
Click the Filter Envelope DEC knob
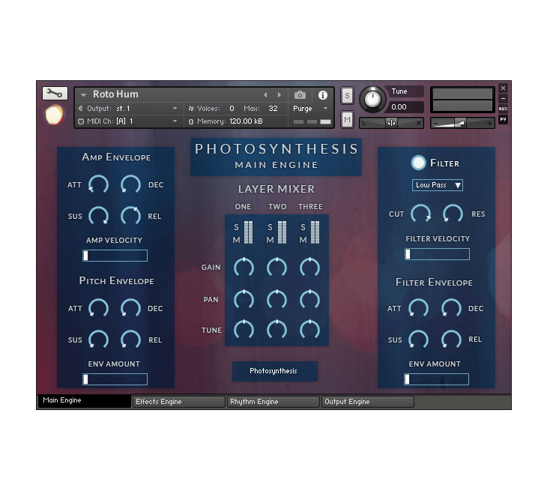pos(451,309)
